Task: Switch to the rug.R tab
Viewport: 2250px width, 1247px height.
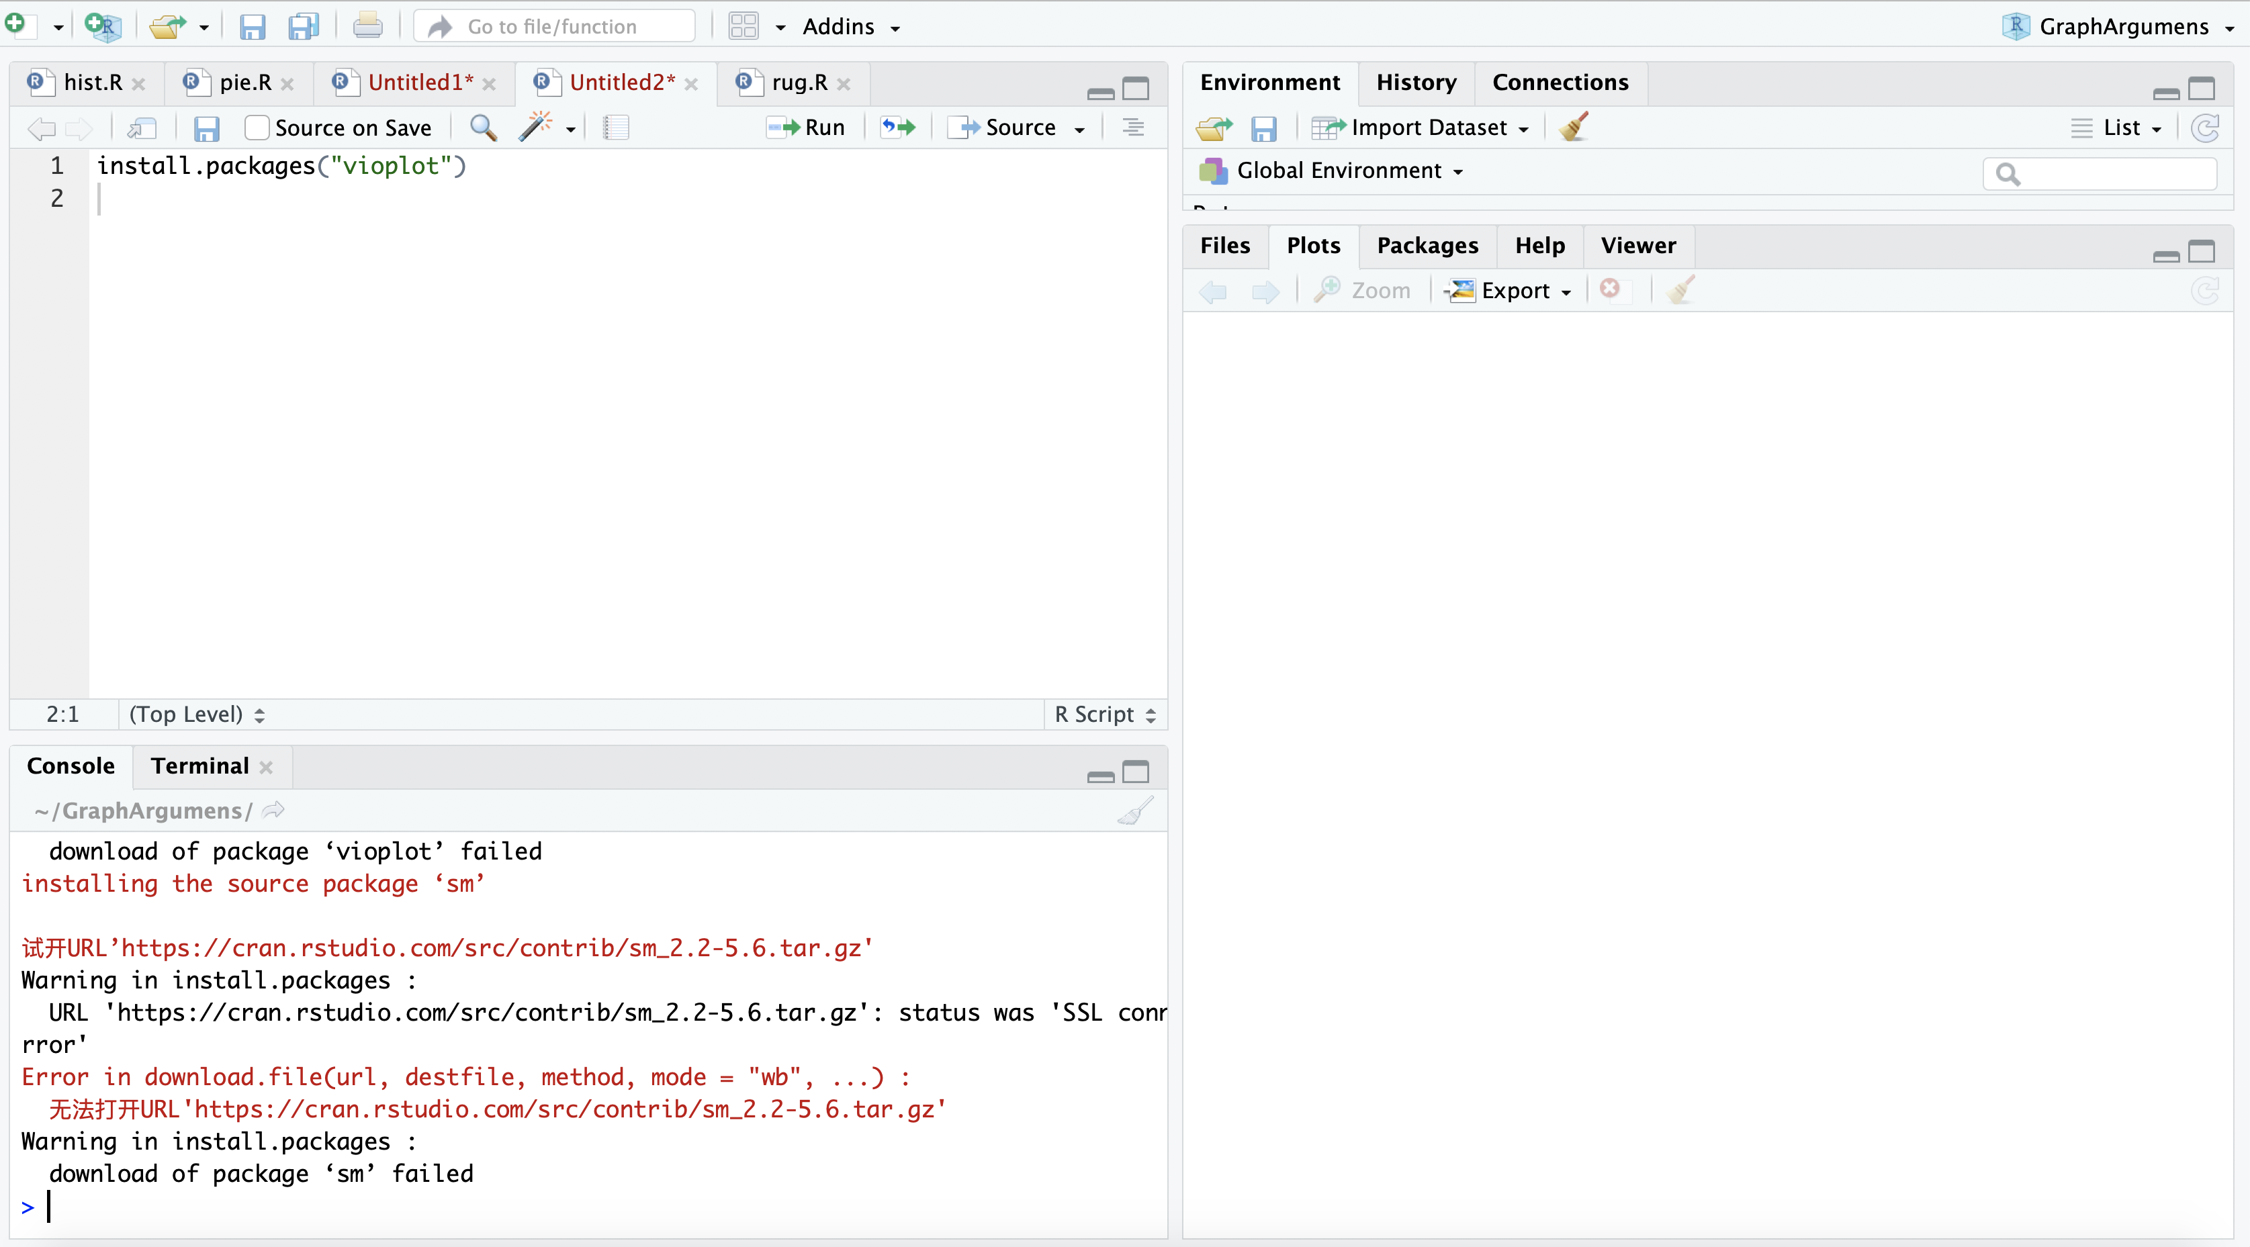Action: tap(799, 82)
